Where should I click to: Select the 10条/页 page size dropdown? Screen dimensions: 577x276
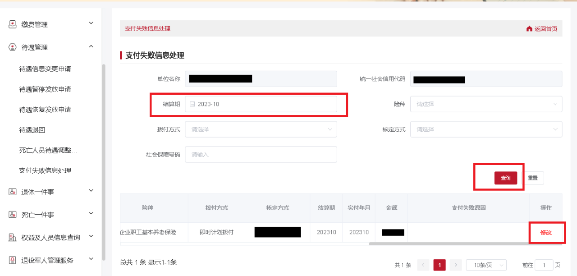click(x=486, y=265)
